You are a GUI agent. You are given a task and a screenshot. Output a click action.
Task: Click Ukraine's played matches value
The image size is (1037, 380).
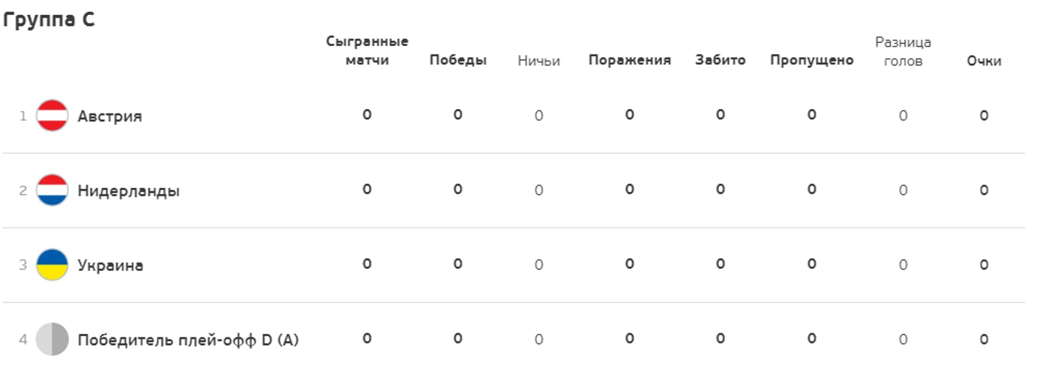[367, 264]
